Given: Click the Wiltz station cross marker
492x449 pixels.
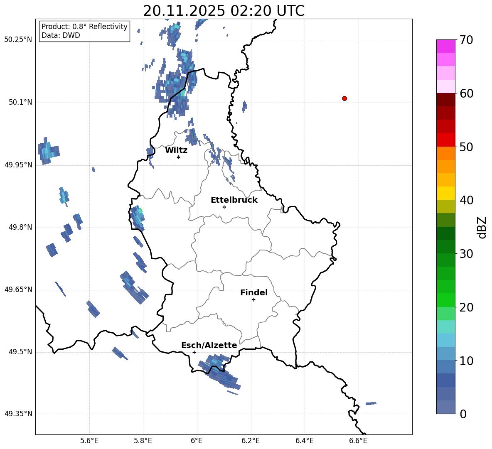Looking at the screenshot, I should point(179,157).
